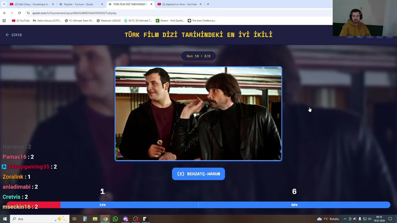Open the notification center icon
Image resolution: width=397 pixels, height=223 pixels.
(x=390, y=219)
